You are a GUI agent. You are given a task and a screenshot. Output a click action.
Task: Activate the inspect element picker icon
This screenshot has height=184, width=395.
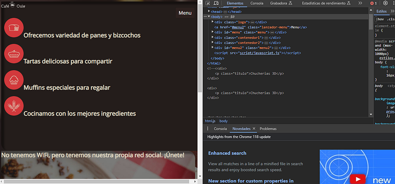click(x=208, y=3)
